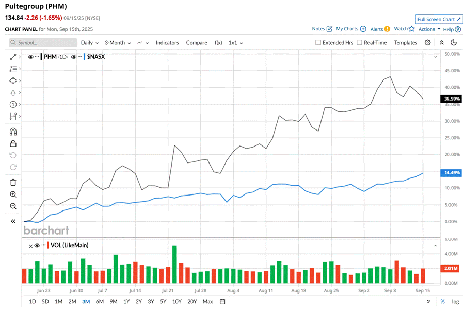Select the 1Y time range
466x309 pixels.
[126, 302]
